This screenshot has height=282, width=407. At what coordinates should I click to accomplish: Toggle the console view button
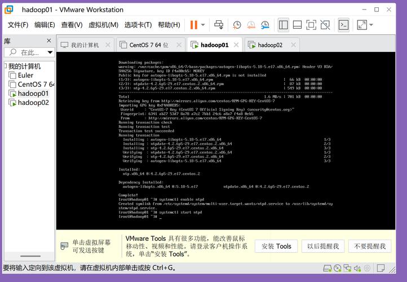(344, 25)
